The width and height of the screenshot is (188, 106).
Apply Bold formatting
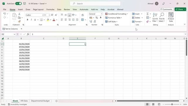(x=27, y=20)
